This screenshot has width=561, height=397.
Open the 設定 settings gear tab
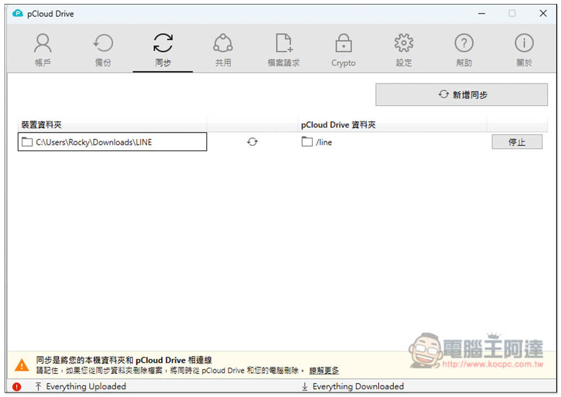click(x=403, y=49)
